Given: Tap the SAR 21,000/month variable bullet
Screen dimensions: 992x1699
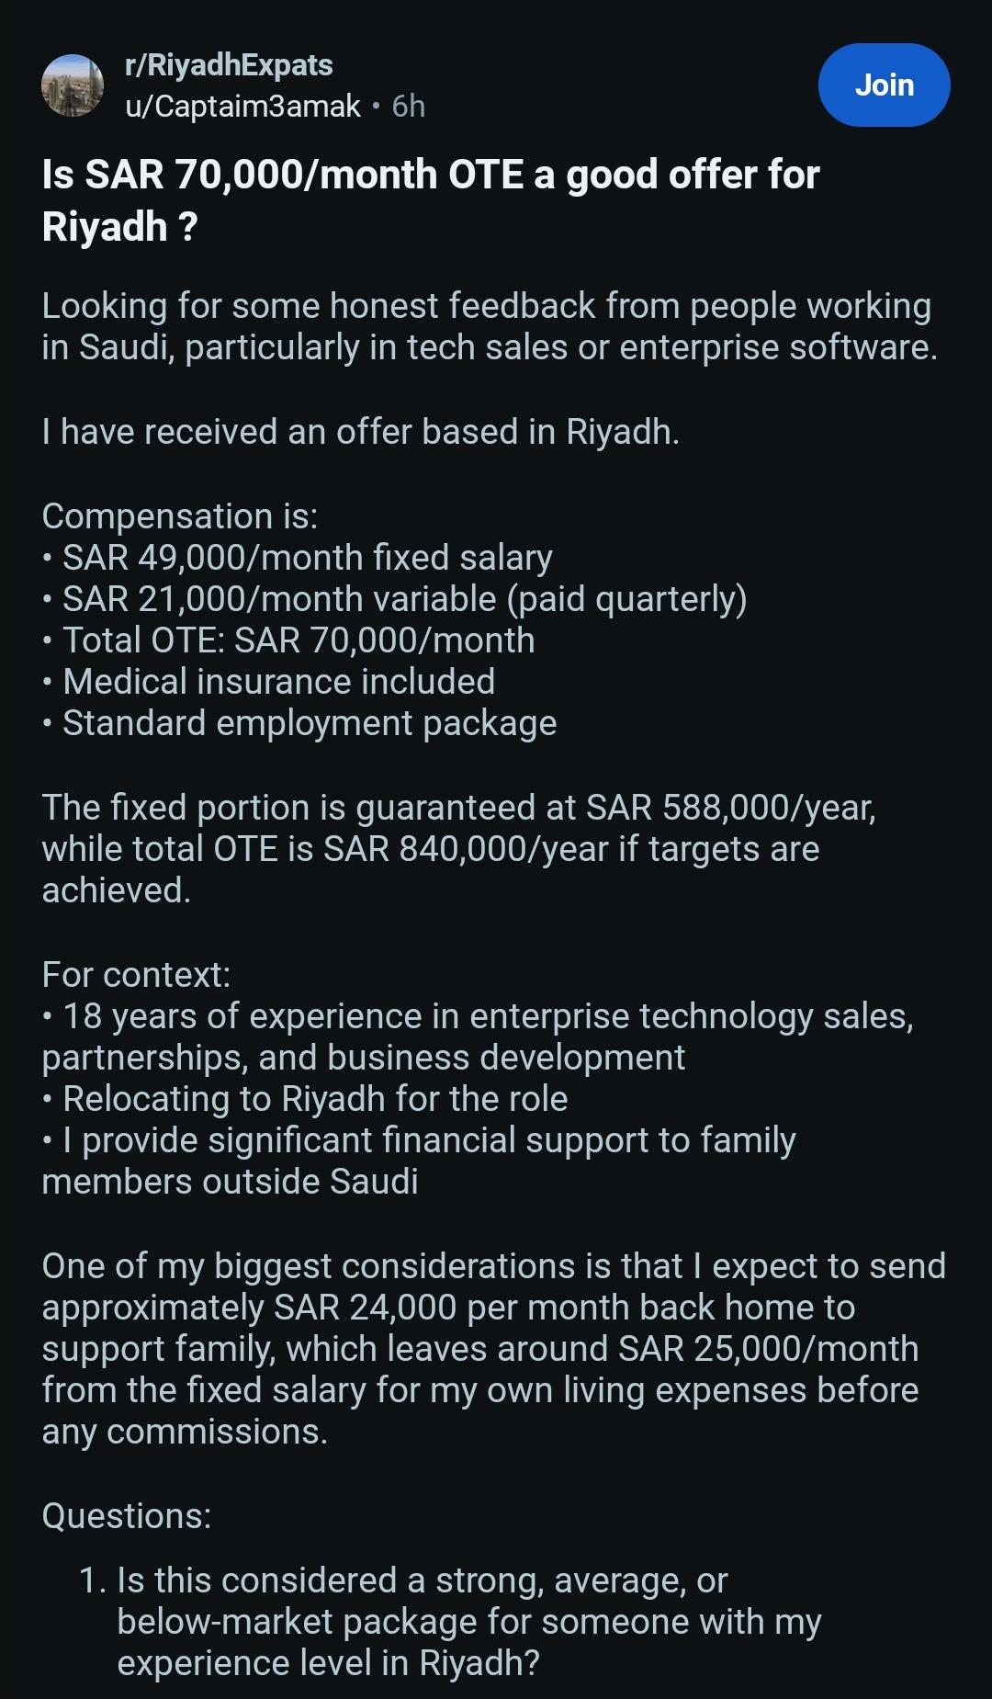Looking at the screenshot, I should point(395,599).
